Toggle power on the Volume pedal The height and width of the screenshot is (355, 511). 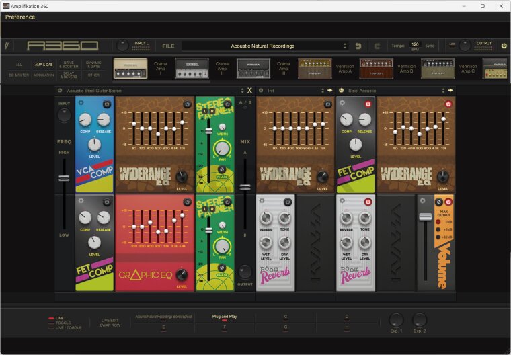point(448,202)
